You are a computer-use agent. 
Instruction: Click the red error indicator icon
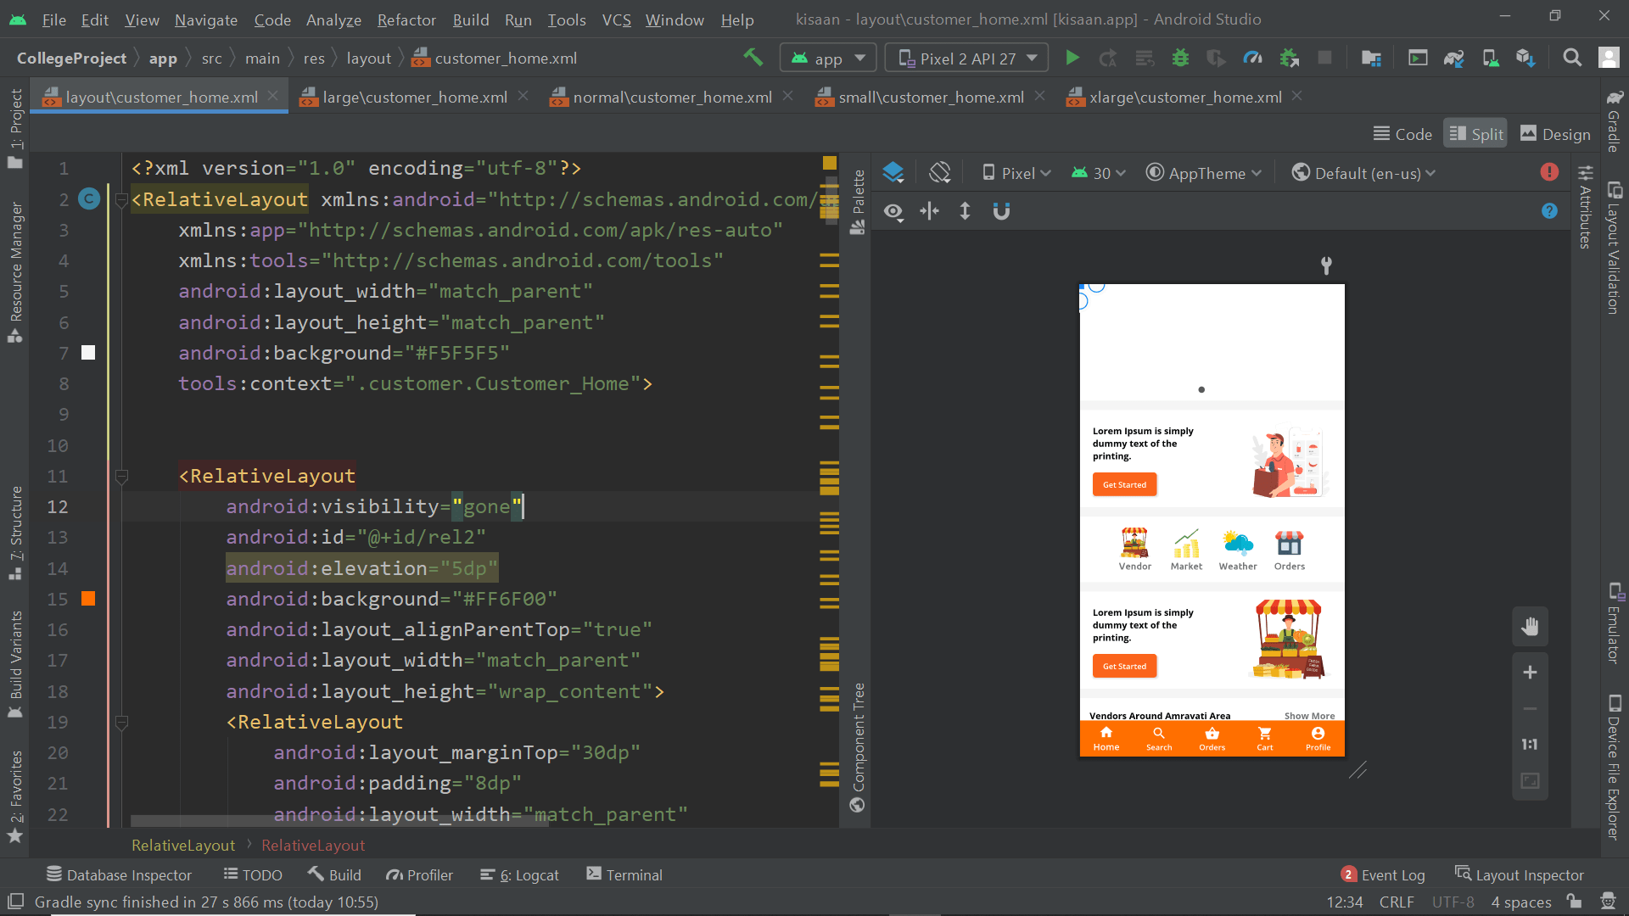[1549, 172]
